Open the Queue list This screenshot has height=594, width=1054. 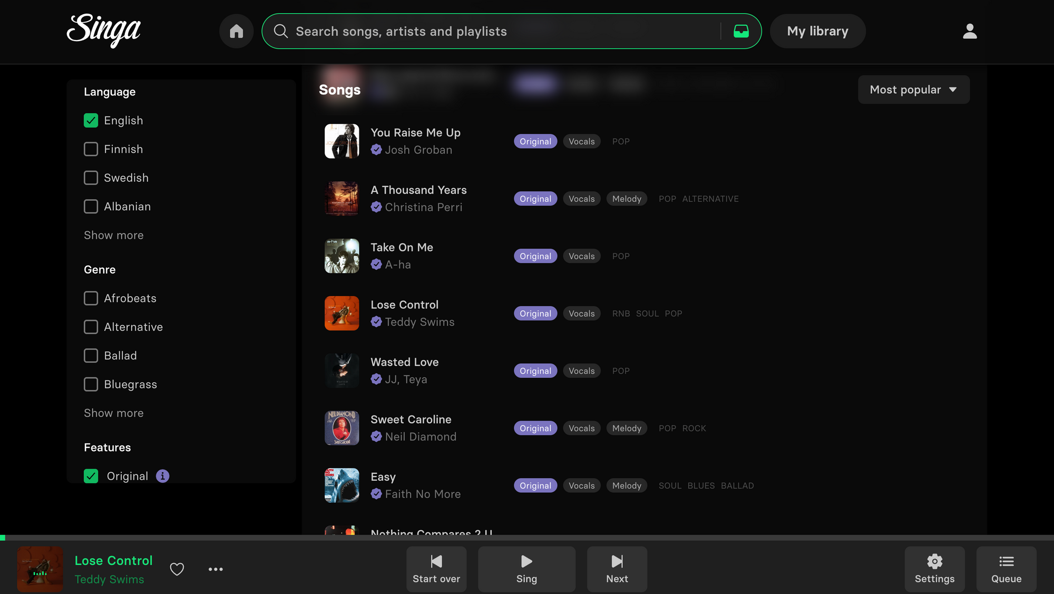[1006, 569]
